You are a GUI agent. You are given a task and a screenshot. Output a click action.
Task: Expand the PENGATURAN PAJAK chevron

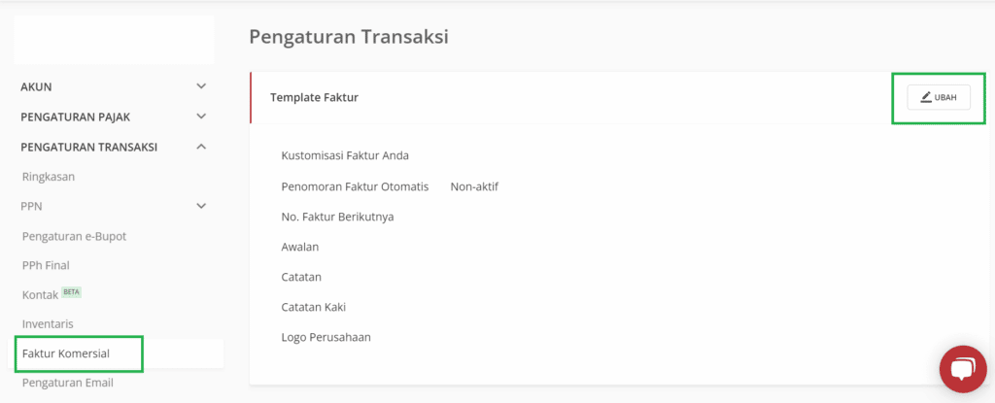[201, 117]
